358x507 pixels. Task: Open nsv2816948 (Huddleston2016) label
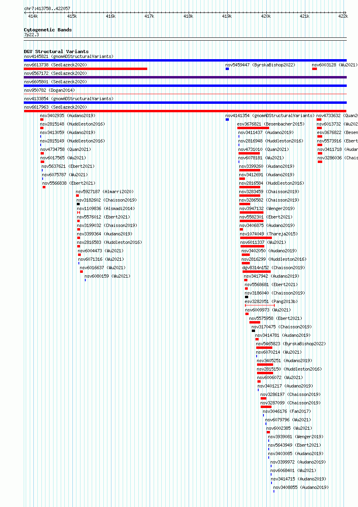click(271, 141)
